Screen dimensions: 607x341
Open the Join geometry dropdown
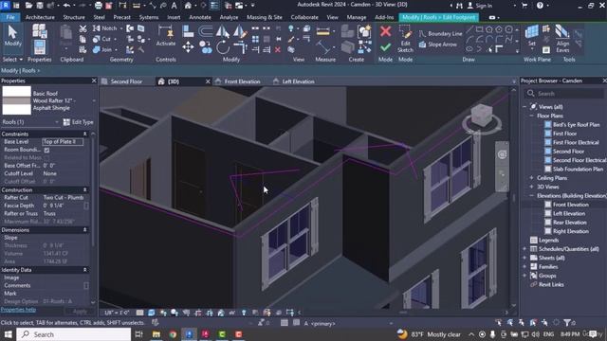point(116,50)
